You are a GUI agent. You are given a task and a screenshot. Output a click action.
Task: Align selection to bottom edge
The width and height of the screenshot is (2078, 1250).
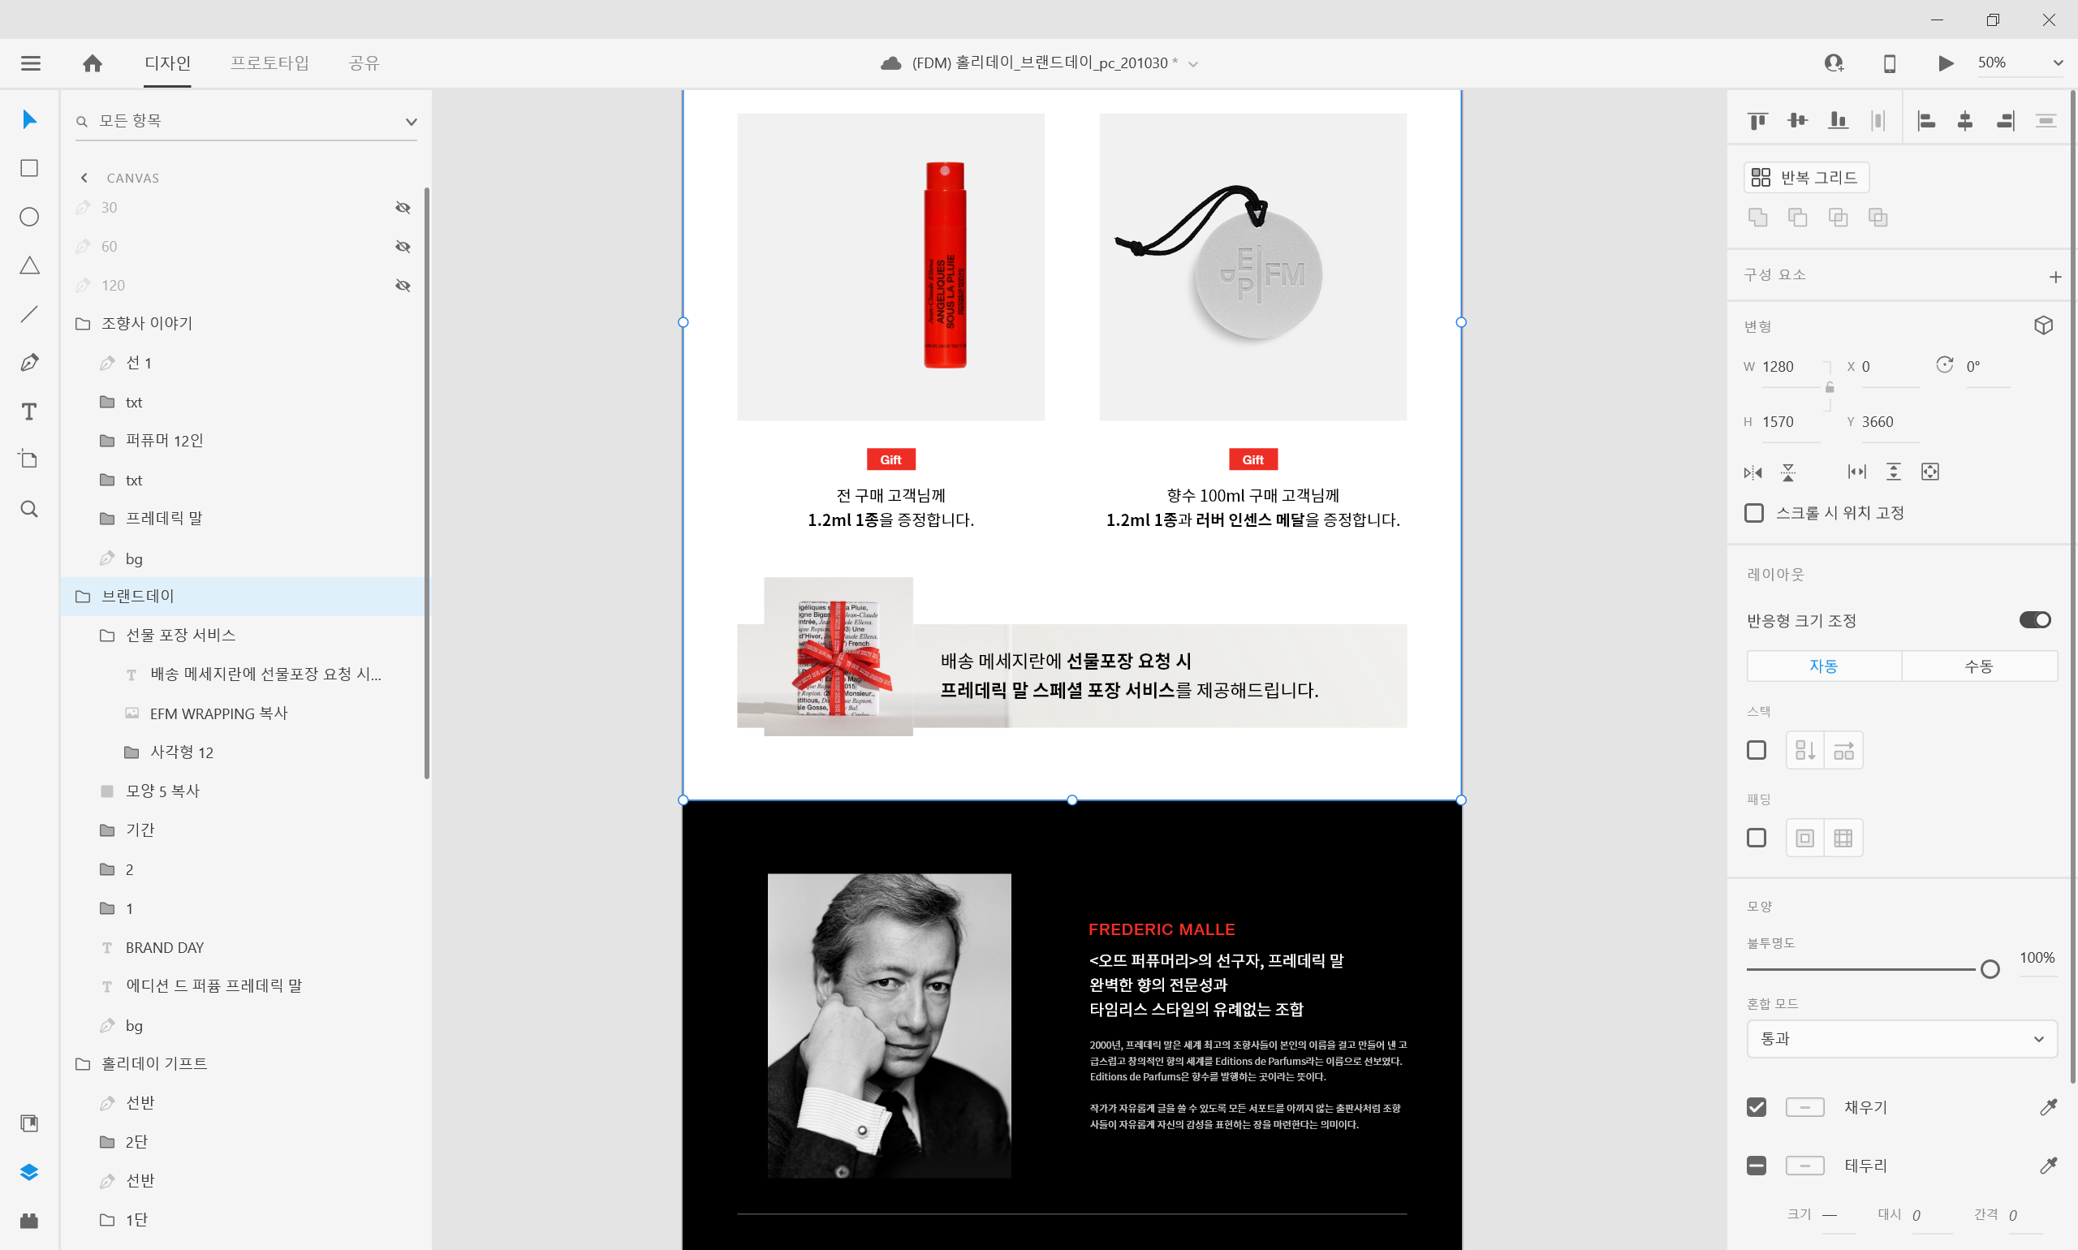[x=1838, y=121]
